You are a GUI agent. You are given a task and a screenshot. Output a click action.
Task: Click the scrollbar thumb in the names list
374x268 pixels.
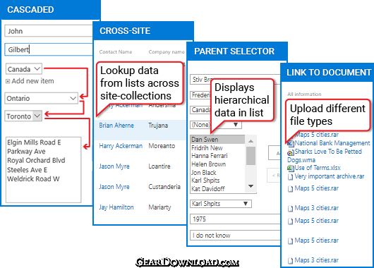coord(251,156)
